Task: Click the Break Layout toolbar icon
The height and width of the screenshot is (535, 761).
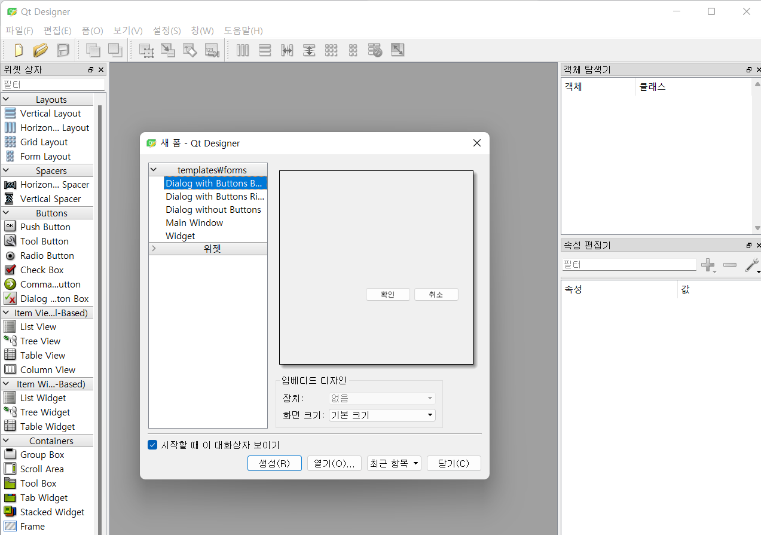Action: [x=375, y=50]
